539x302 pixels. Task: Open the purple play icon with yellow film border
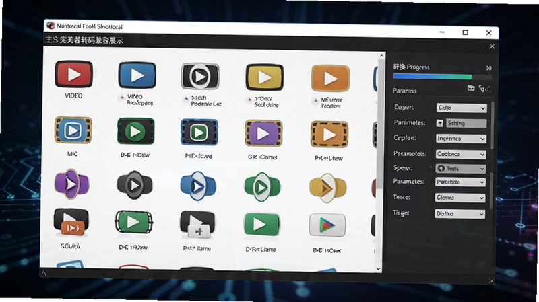coord(263,133)
